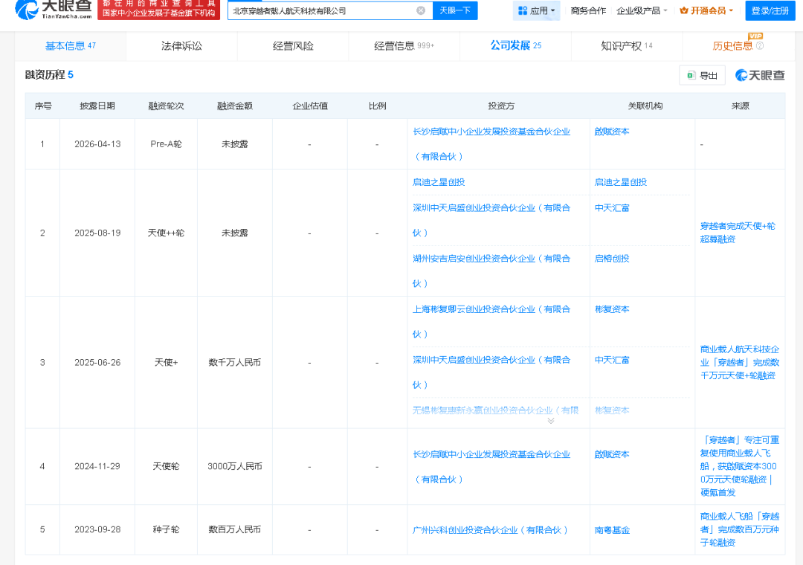Open 商务合作 in the top navigation

pyautogui.click(x=588, y=10)
